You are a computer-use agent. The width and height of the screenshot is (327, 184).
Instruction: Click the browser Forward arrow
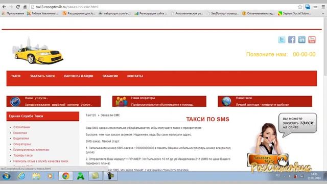point(11,7)
